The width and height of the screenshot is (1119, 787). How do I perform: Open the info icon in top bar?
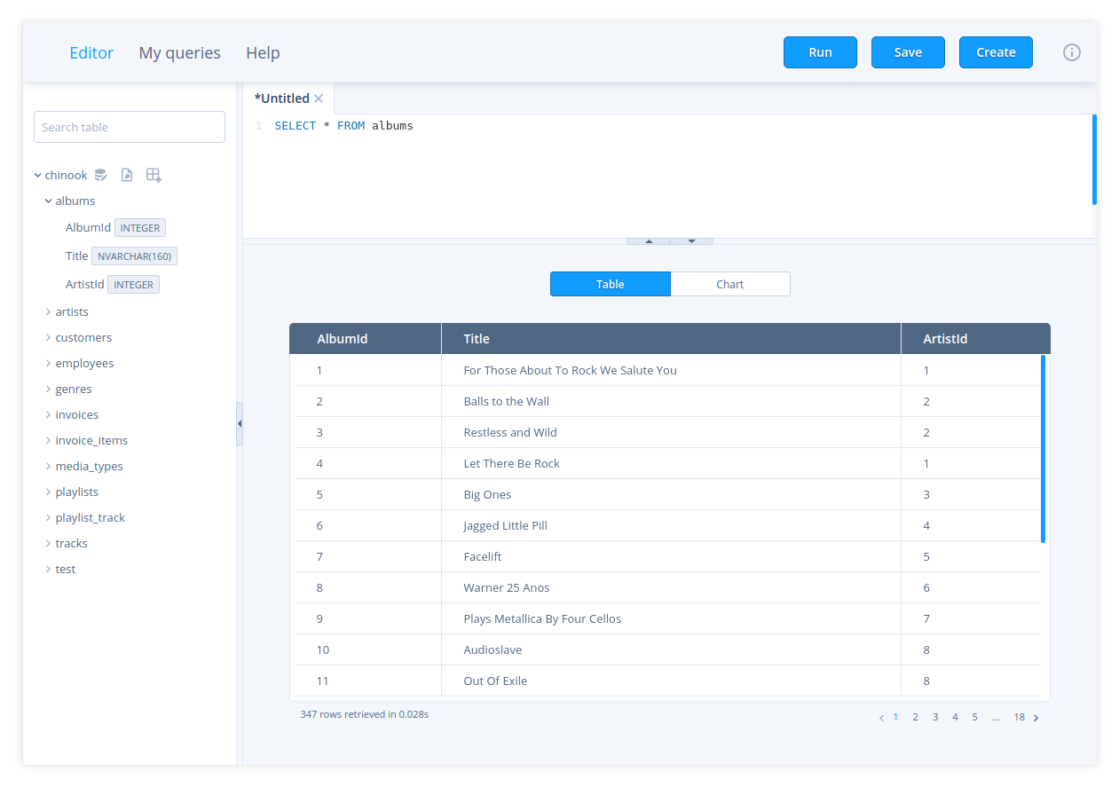click(1071, 52)
